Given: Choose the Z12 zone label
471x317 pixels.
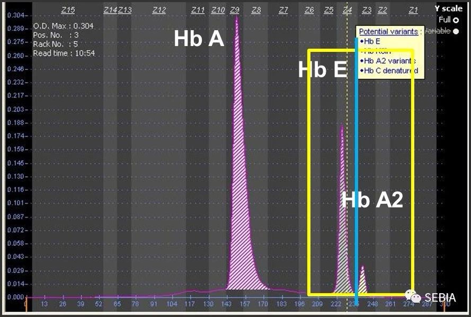Looking at the screenshot, I should tap(159, 10).
